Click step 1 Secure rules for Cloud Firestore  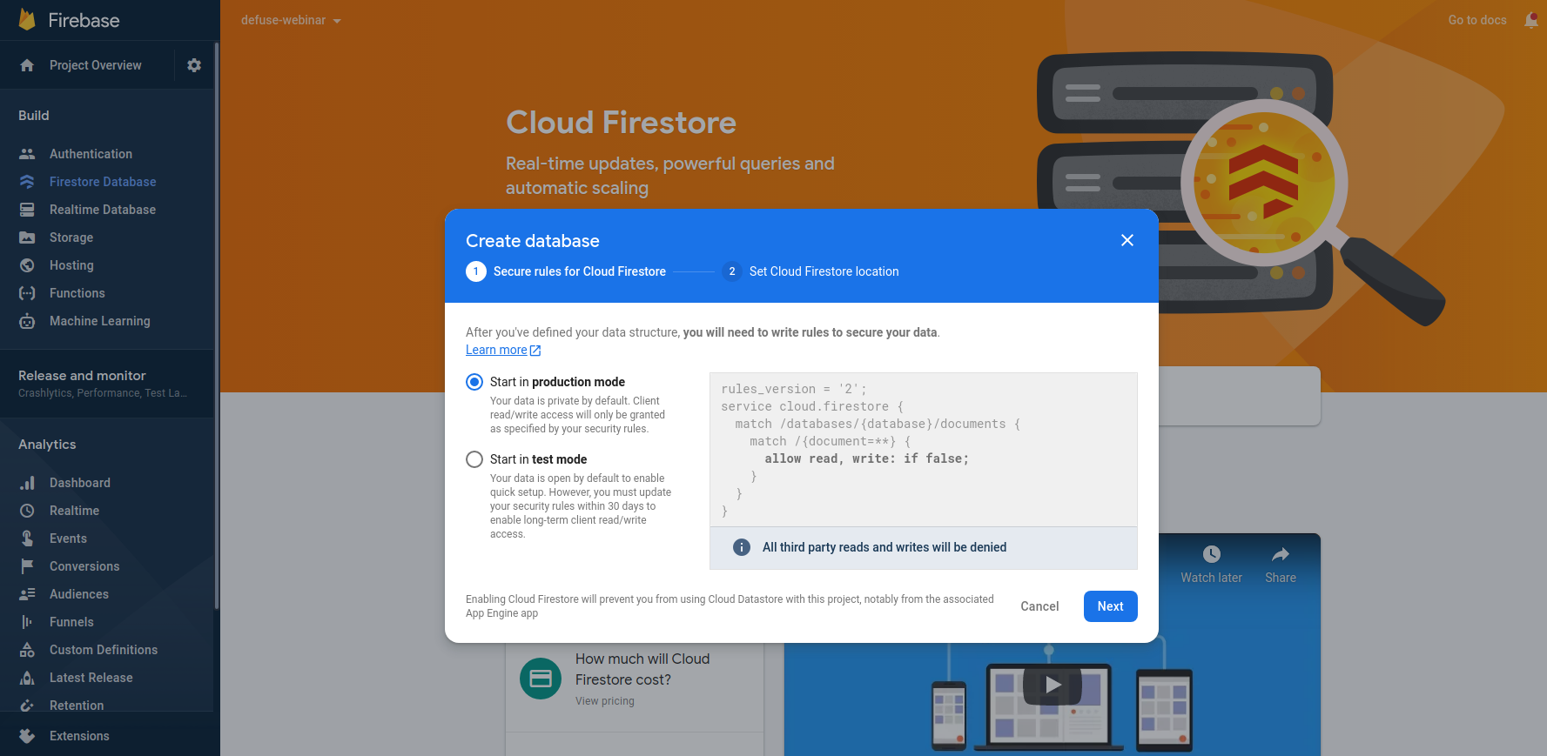(566, 271)
